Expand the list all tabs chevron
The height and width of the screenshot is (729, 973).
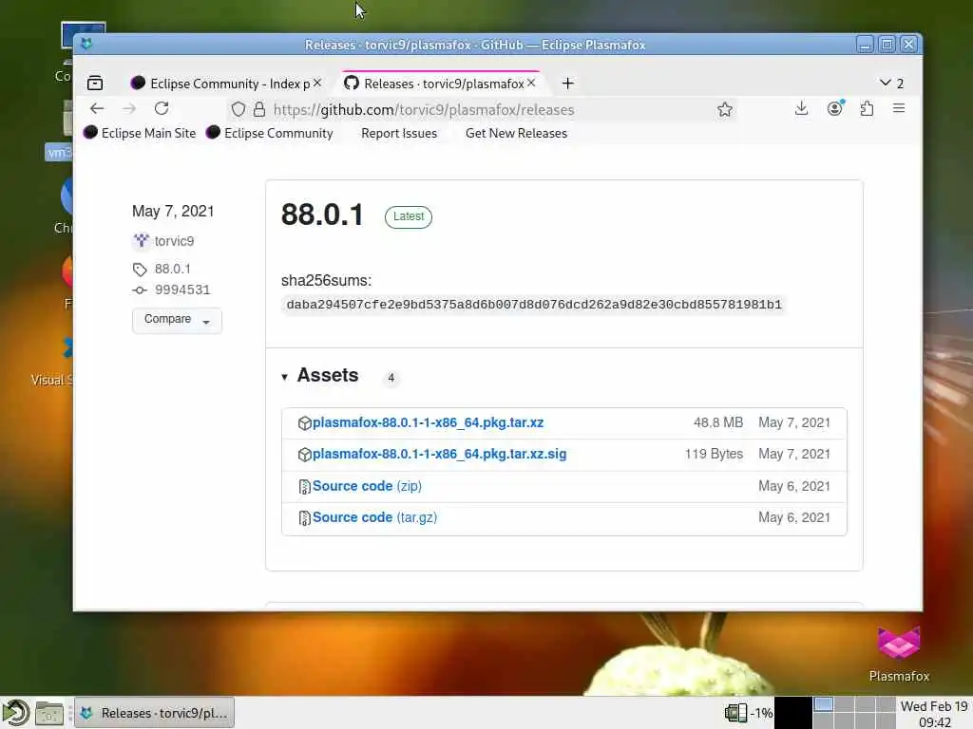coord(886,84)
